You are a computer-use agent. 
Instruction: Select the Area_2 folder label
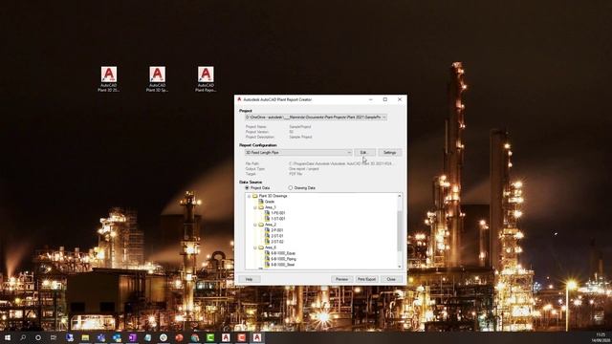[271, 225]
